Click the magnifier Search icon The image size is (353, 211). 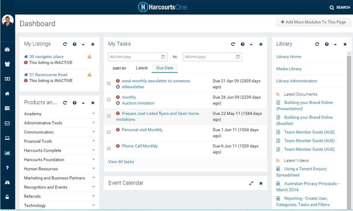coord(332,7)
